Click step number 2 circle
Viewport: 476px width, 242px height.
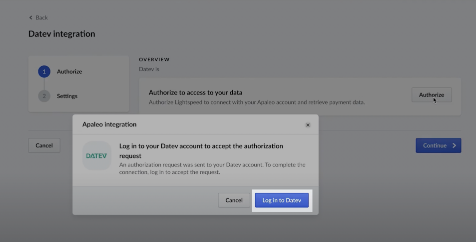click(x=44, y=96)
